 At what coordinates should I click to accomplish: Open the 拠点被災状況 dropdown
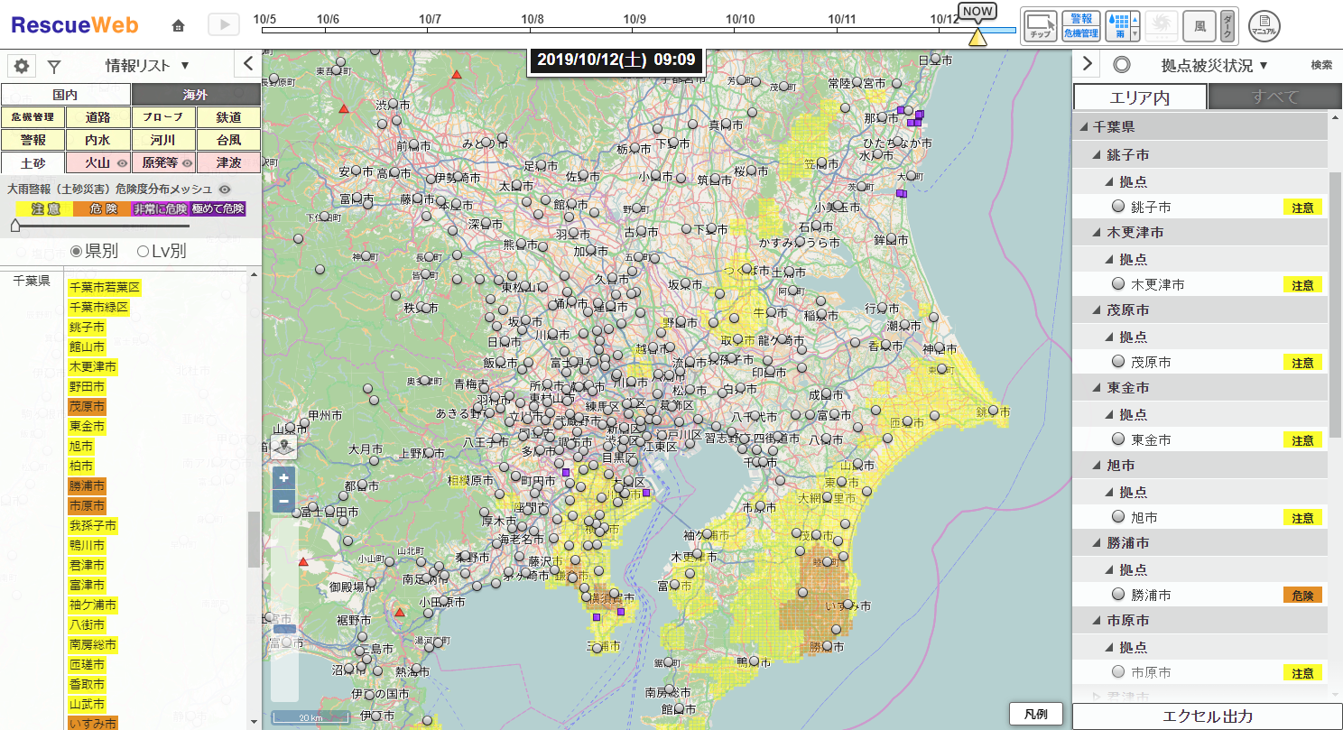(x=1214, y=65)
